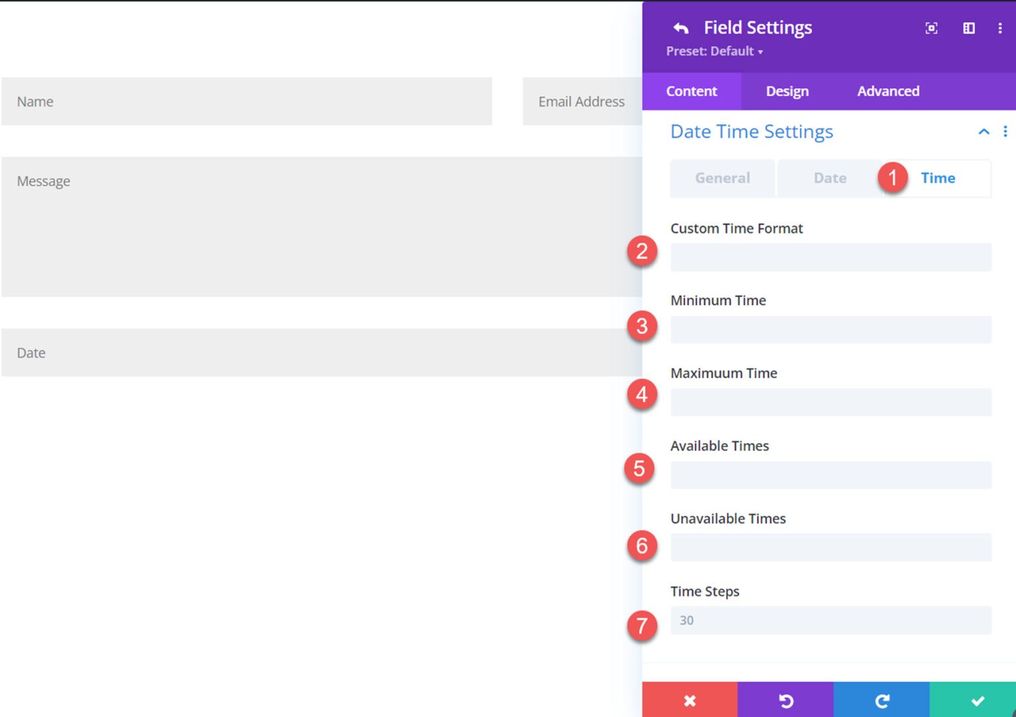The width and height of the screenshot is (1016, 717).
Task: Redo the last undone change
Action: [x=882, y=700]
